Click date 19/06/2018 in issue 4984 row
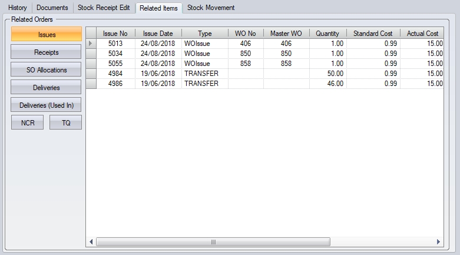 [158, 74]
